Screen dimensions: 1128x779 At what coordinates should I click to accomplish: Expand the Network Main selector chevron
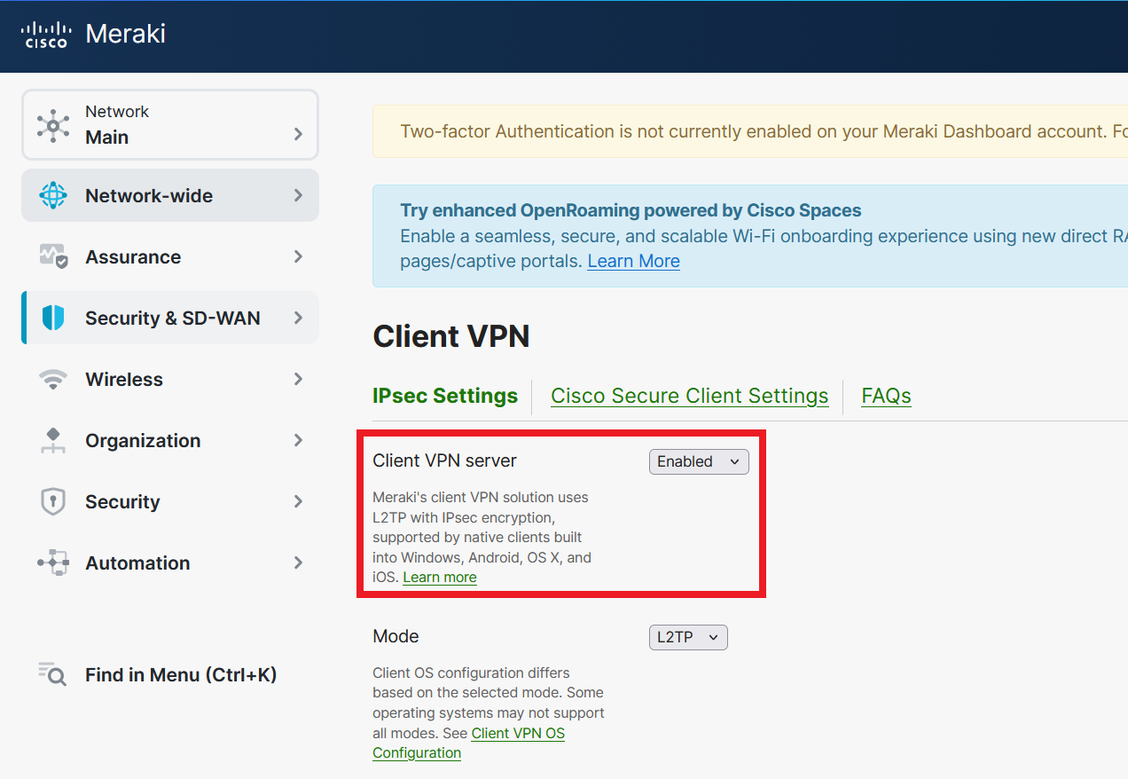click(x=298, y=134)
